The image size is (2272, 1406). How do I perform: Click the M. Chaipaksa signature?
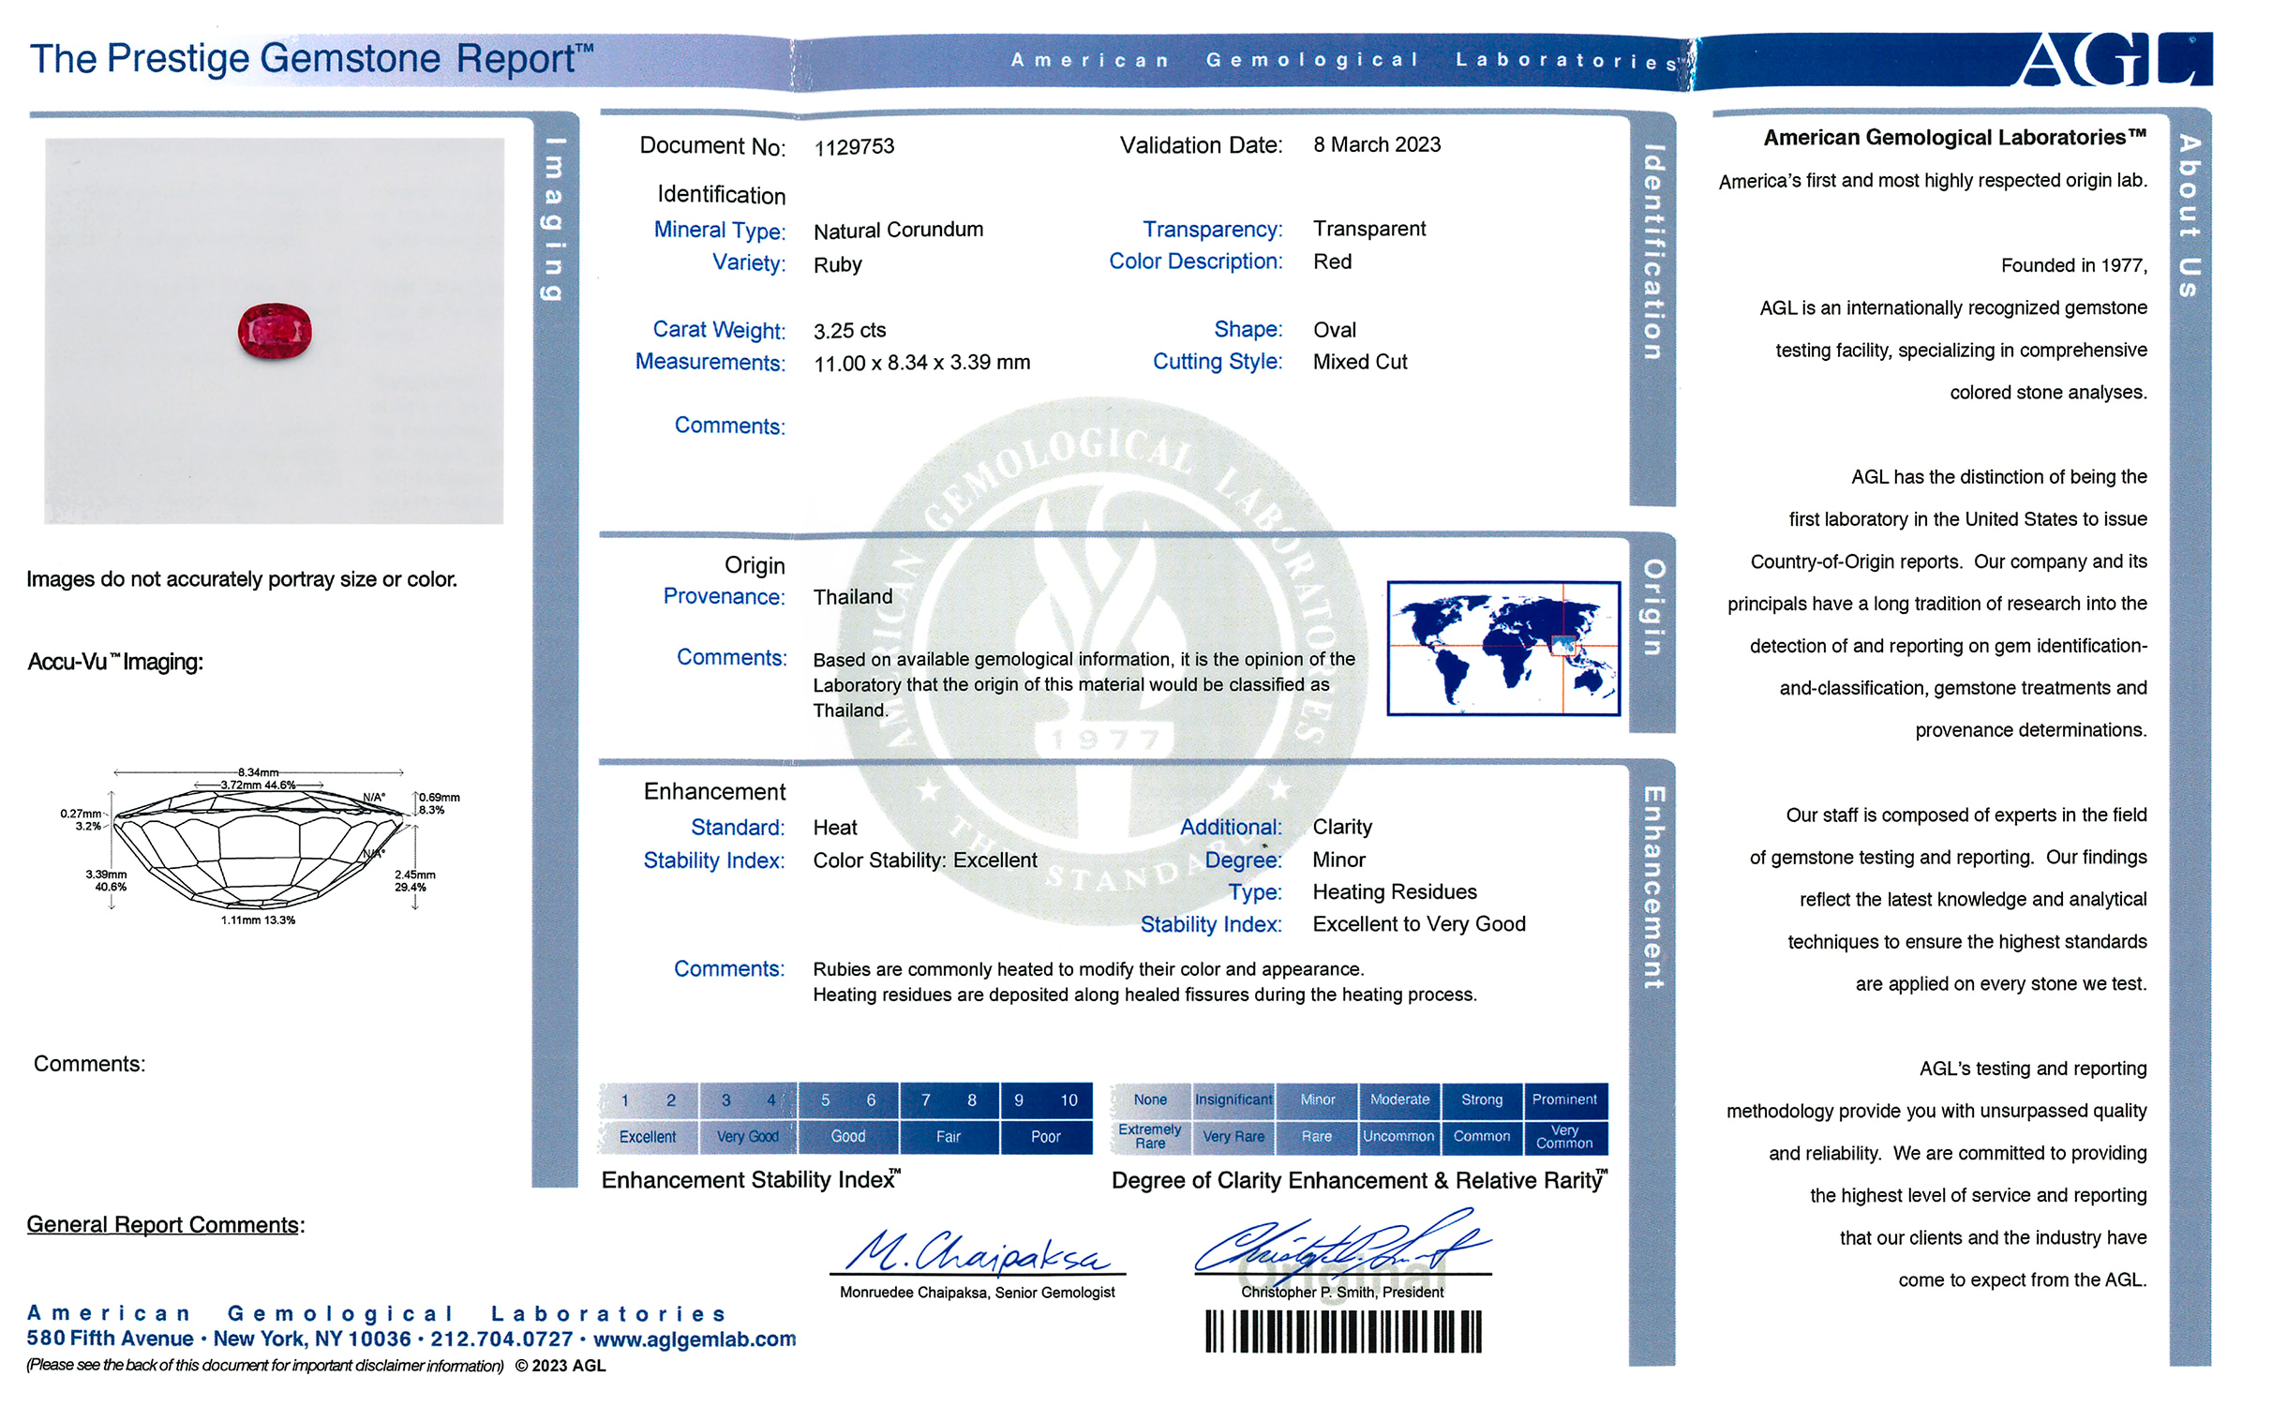(x=977, y=1252)
